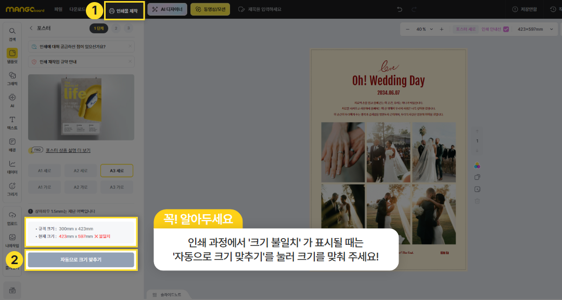Image resolution: width=562 pixels, height=300 pixels.
Task: Open the 나의작업 (my work) sidebar panel
Action: pyautogui.click(x=12, y=241)
